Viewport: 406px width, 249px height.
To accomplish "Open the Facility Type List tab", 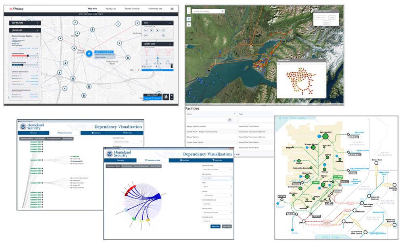I will tap(132, 9).
